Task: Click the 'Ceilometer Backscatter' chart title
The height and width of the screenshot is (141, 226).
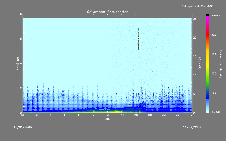Action: coord(107,12)
